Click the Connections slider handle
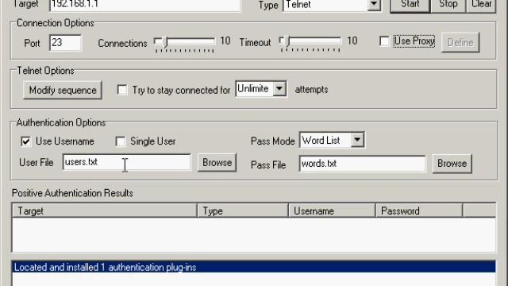Viewport: 508px width, 286px height. click(166, 42)
